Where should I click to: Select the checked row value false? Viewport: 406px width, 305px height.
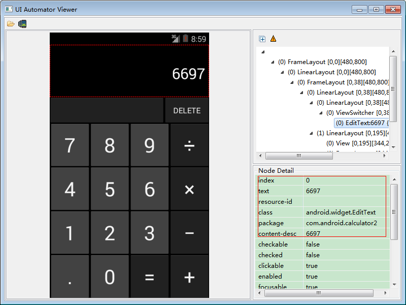tap(313, 255)
